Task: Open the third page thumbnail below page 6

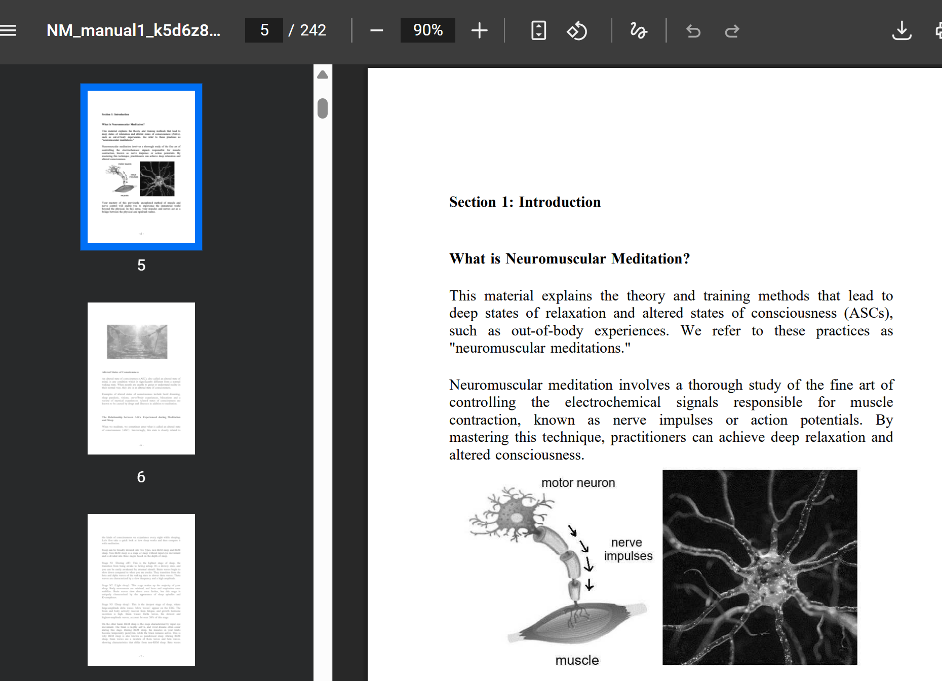Action: 141,589
